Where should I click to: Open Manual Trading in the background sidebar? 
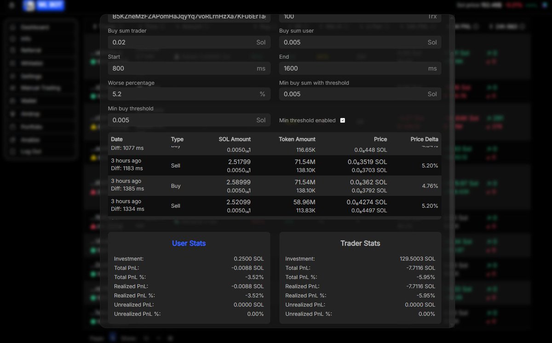tap(40, 88)
